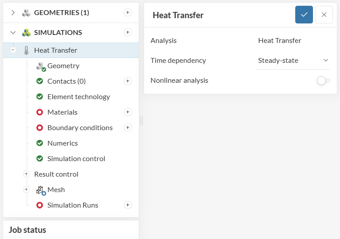Open the Numerics settings item
340x239 pixels.
pyautogui.click(x=63, y=143)
